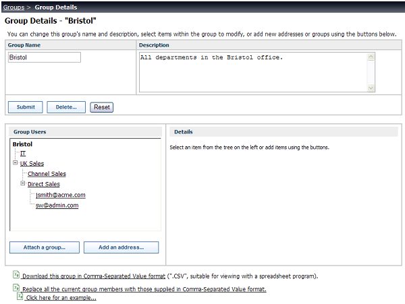Click inside the Description text area

click(253, 72)
